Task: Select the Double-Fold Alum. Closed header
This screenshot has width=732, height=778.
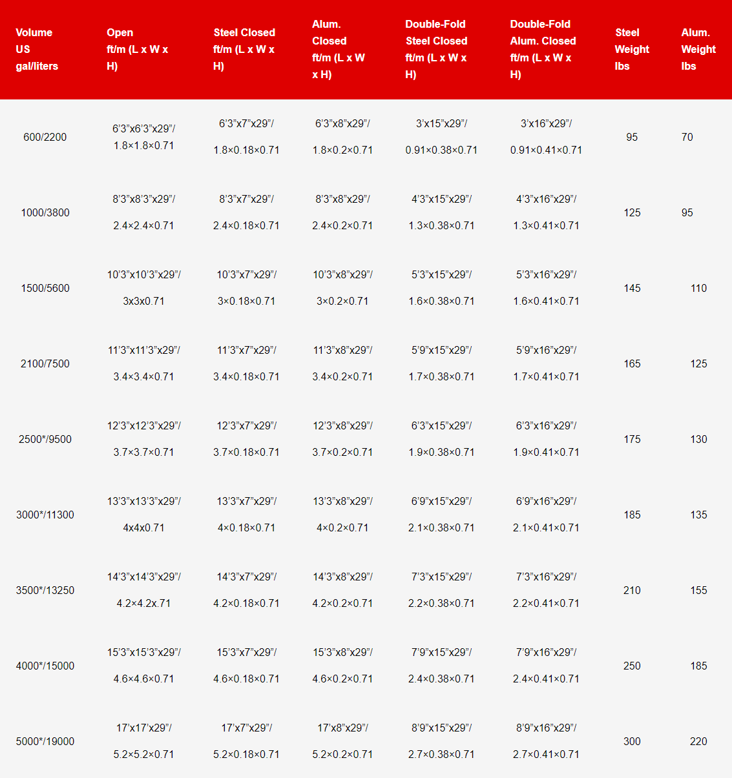Action: click(x=543, y=49)
